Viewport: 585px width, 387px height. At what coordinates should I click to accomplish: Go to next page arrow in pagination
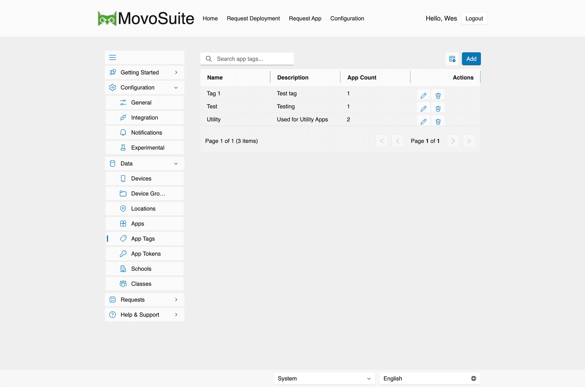point(453,141)
